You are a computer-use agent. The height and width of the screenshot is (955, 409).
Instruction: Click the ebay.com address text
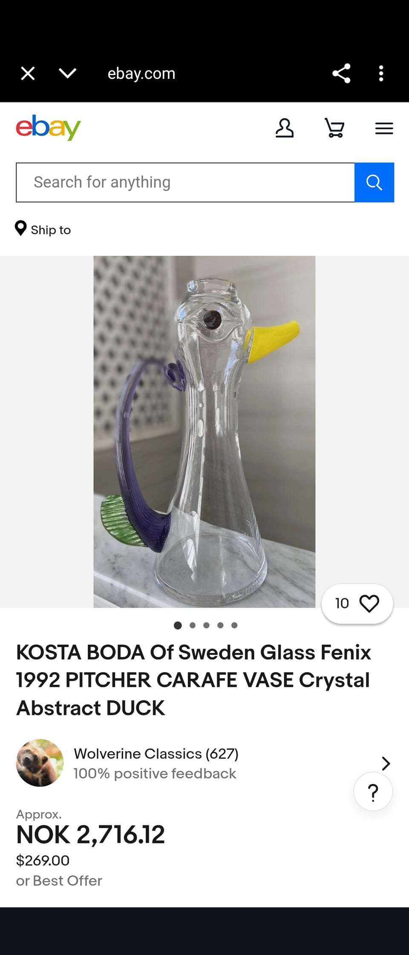[x=141, y=74]
